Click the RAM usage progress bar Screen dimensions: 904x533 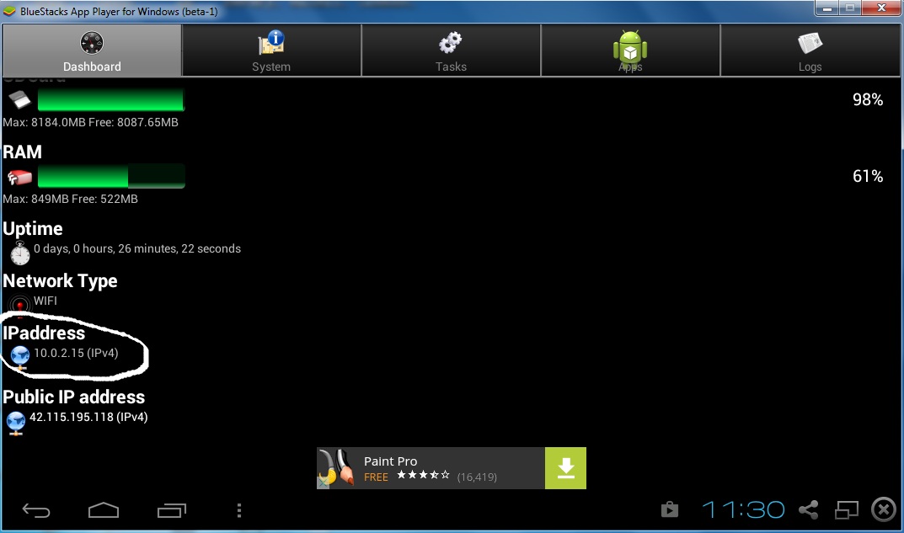(111, 176)
